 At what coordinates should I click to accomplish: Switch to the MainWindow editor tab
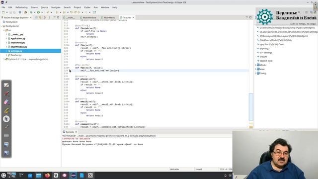[x=88, y=18]
